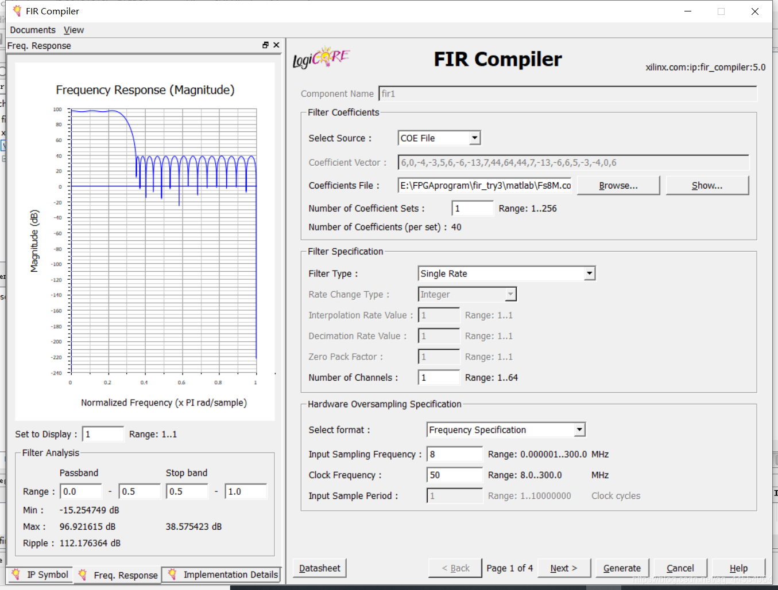
Task: Cancel the FIR Compiler dialog
Action: pos(680,568)
